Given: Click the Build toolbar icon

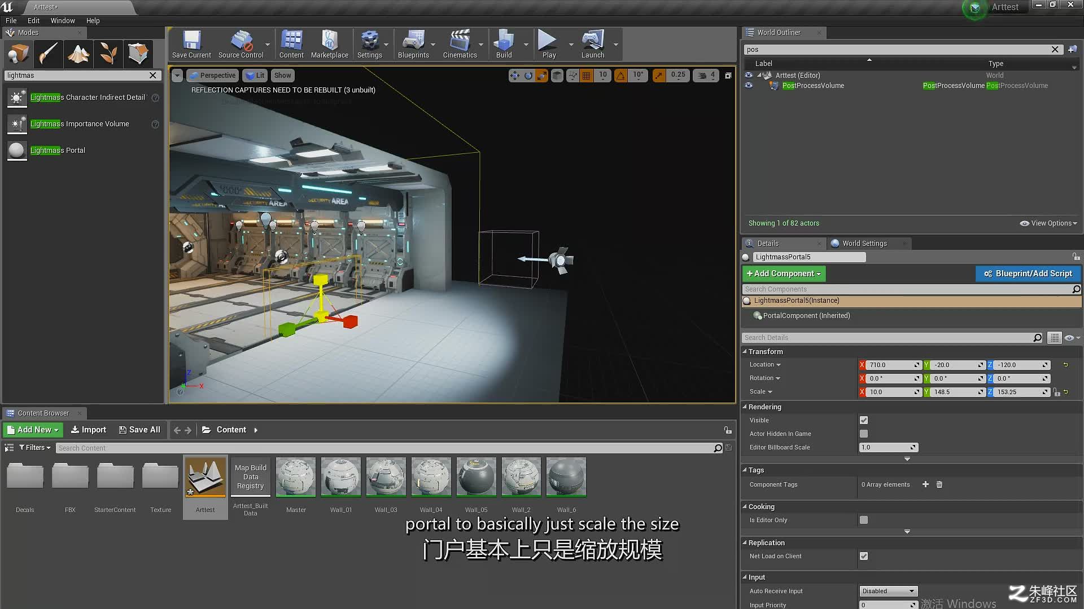Looking at the screenshot, I should click(504, 44).
